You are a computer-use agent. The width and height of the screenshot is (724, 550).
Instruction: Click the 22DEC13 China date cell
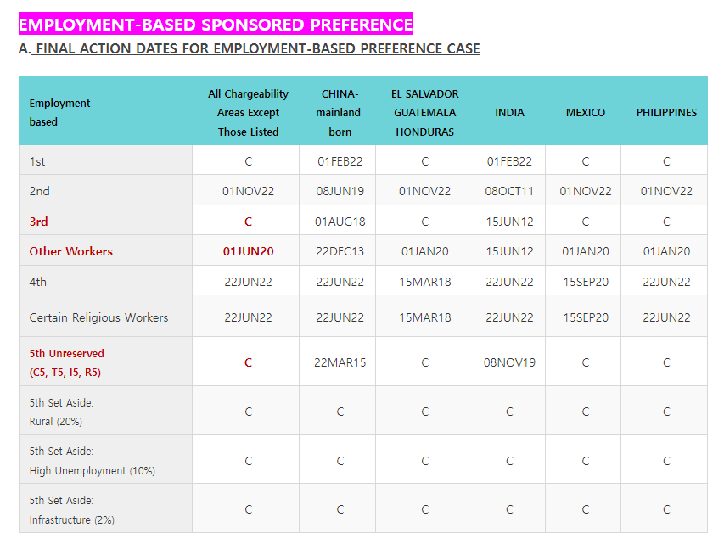pyautogui.click(x=340, y=252)
